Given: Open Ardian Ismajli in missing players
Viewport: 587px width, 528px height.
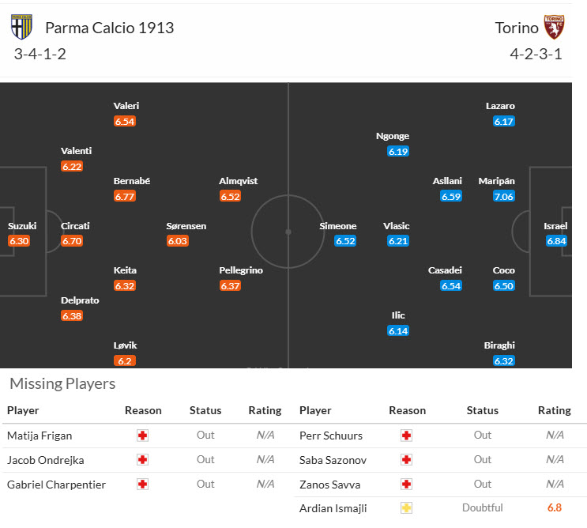Looking at the screenshot, I should pos(333,509).
